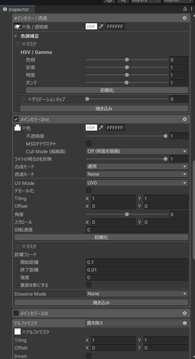
Task: Click the 初期化 button under HSV / Gamma
Action: point(107,90)
